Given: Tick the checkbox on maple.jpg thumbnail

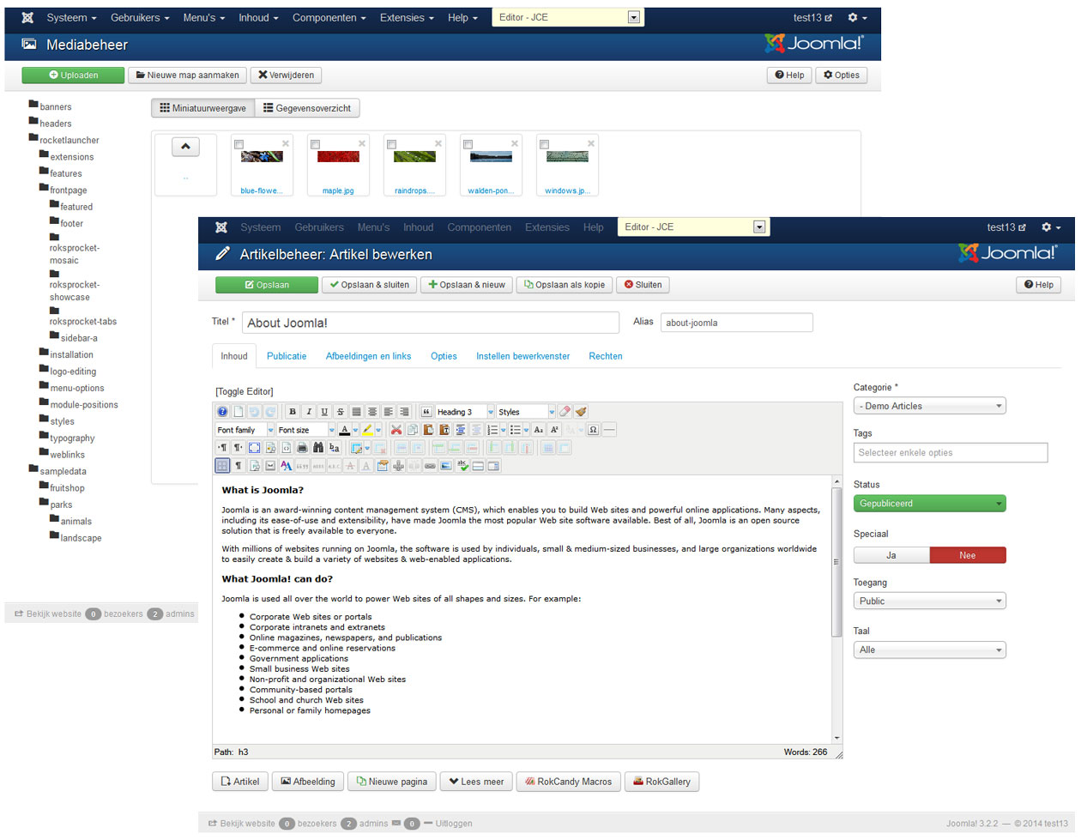Looking at the screenshot, I should [x=316, y=144].
